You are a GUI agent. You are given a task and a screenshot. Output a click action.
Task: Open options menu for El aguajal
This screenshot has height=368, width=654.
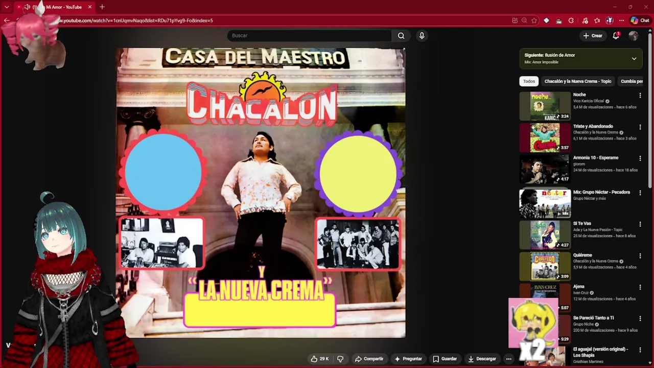click(x=640, y=350)
